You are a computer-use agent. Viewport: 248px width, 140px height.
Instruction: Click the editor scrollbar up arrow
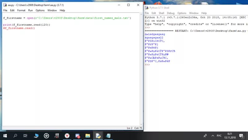tap(141, 14)
